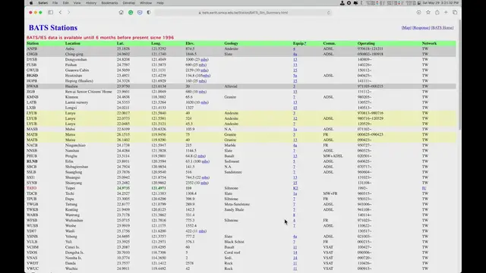Click the green extension icon in toolbar
The height and width of the screenshot is (273, 486).
131,12
